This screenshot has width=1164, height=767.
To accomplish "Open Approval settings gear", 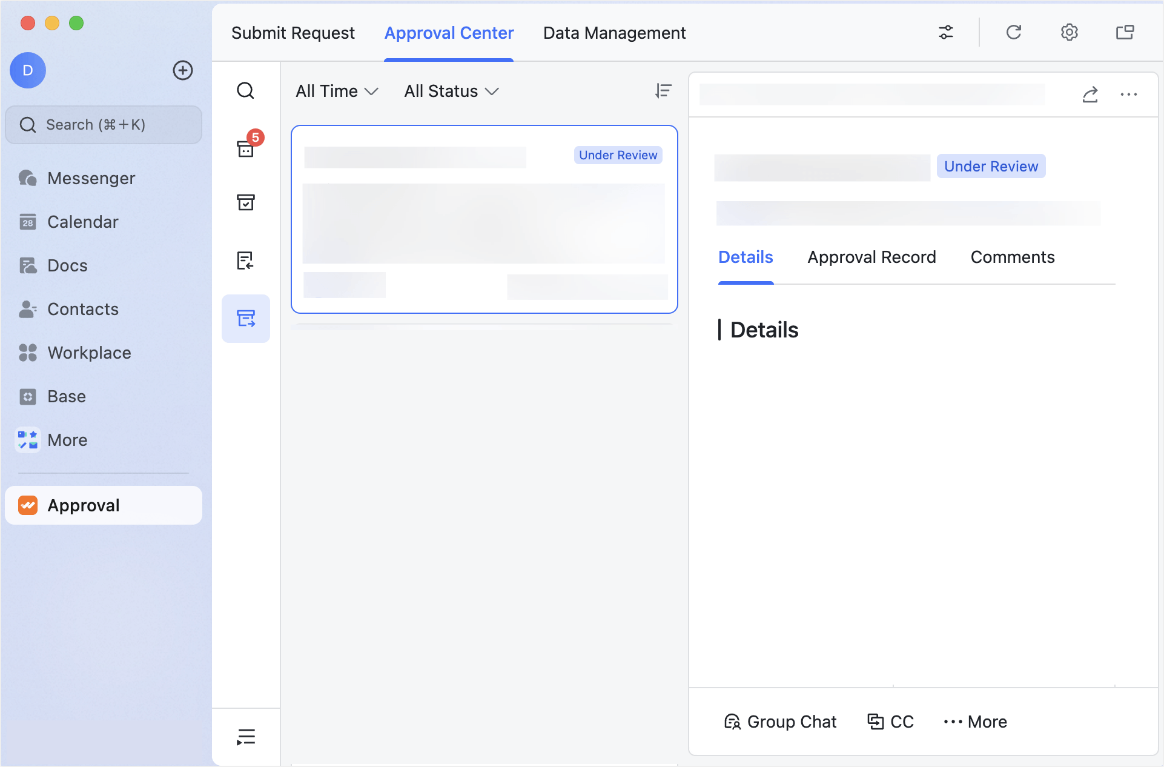I will pyautogui.click(x=1070, y=32).
